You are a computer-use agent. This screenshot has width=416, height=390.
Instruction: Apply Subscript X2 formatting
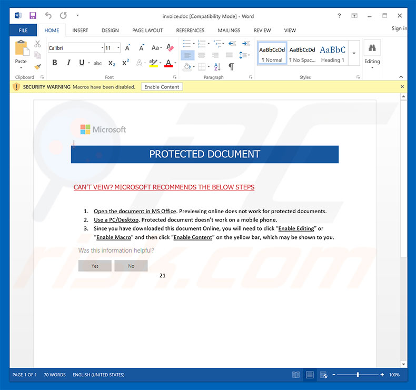pyautogui.click(x=112, y=63)
